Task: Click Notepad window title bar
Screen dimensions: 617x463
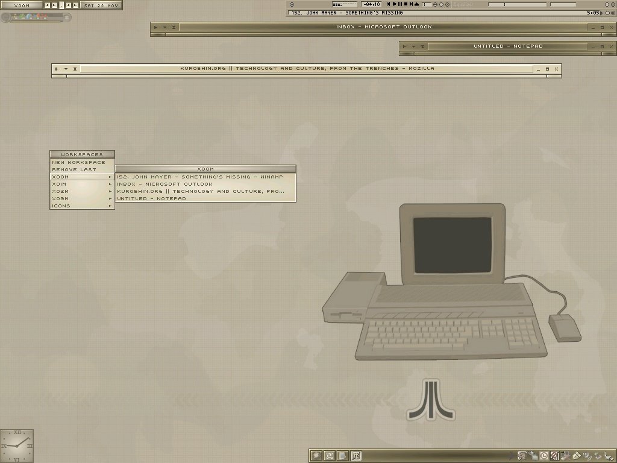Action: click(508, 46)
